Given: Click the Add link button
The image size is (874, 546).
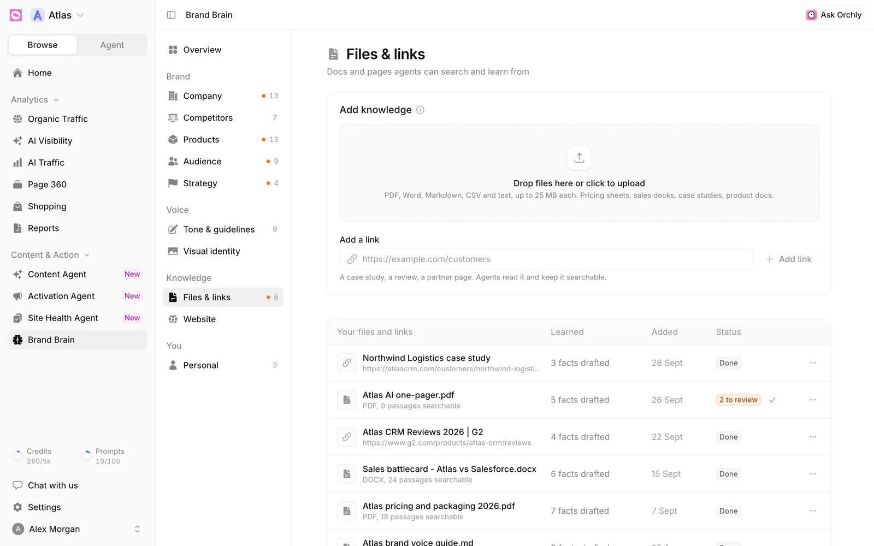Looking at the screenshot, I should (x=788, y=259).
